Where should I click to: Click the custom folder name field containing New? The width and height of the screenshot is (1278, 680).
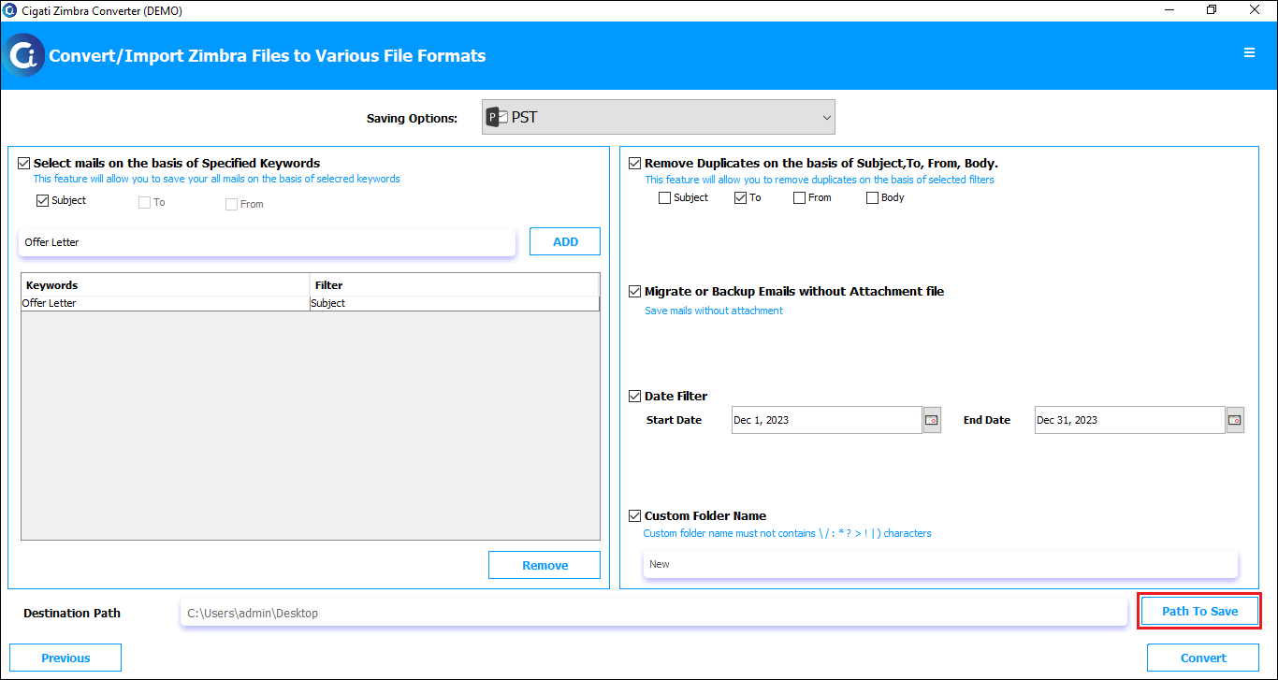click(x=940, y=564)
